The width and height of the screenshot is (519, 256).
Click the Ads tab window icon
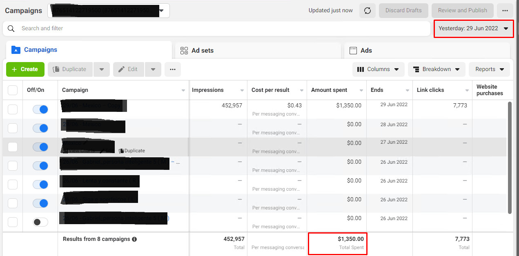click(353, 51)
